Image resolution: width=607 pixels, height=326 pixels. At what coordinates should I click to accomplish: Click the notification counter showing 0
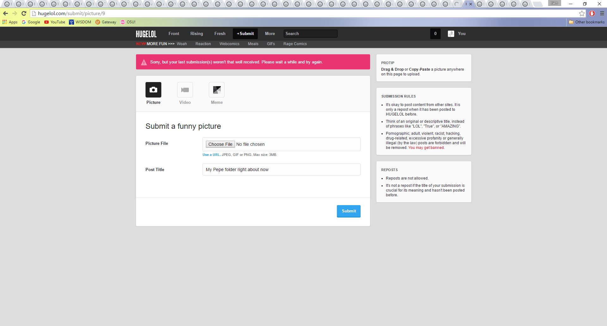tap(435, 34)
